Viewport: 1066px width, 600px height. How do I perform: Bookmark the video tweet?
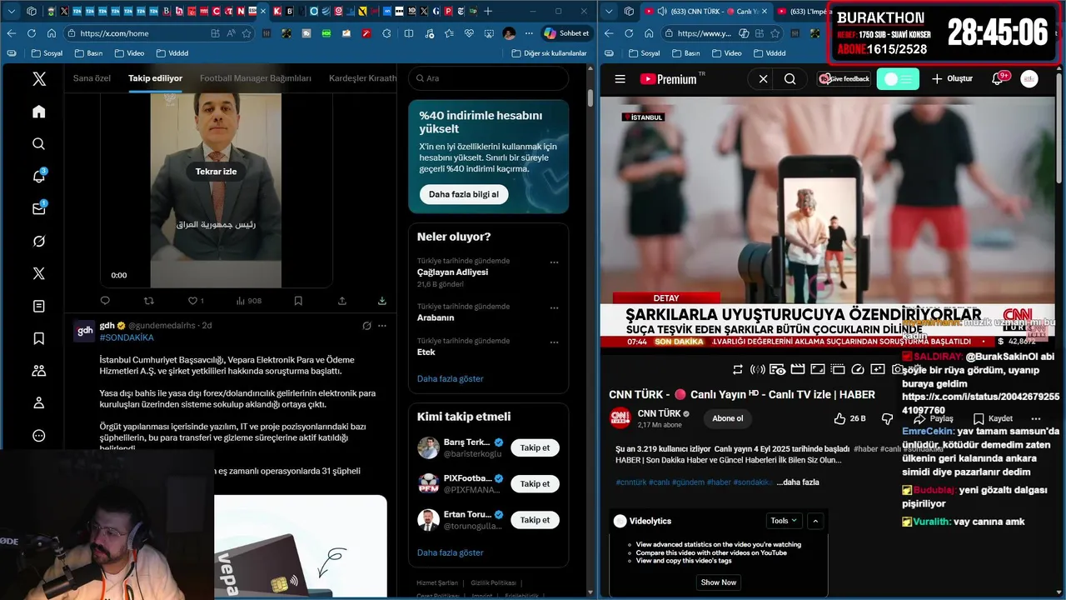click(x=298, y=301)
